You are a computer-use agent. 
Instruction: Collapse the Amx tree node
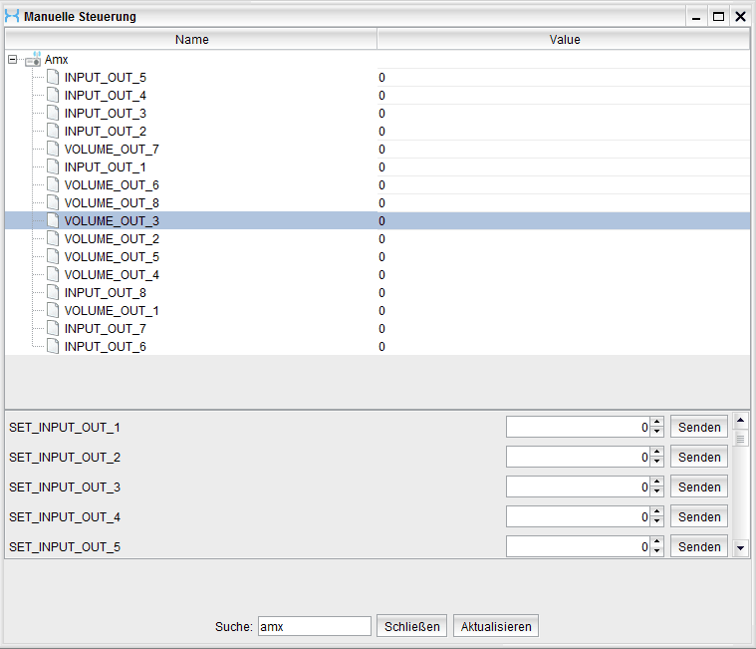pos(12,60)
